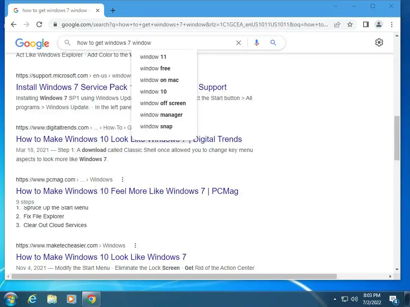Image resolution: width=410 pixels, height=307 pixels.
Task: Open 'How to Make Windows 10 Look Like Windows 7' maketecheasier link
Action: pos(101,257)
